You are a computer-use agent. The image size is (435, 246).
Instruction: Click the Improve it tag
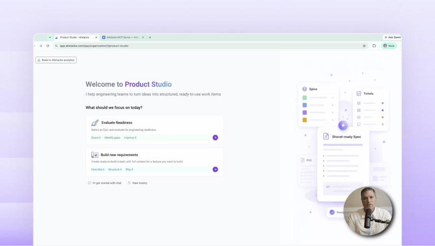(130, 138)
